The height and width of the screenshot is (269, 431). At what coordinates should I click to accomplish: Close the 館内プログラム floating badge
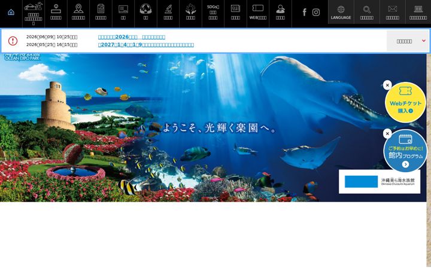point(387,134)
